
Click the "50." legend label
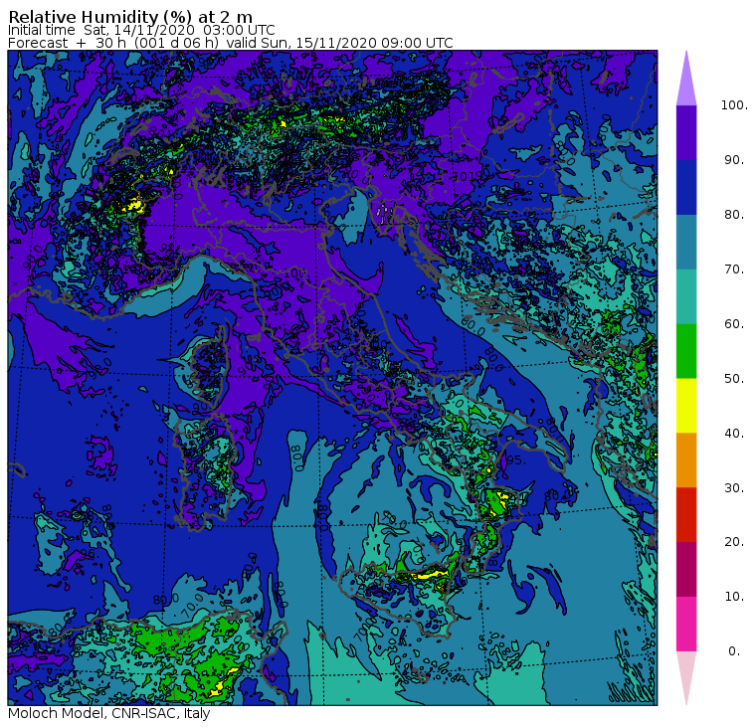click(x=734, y=379)
